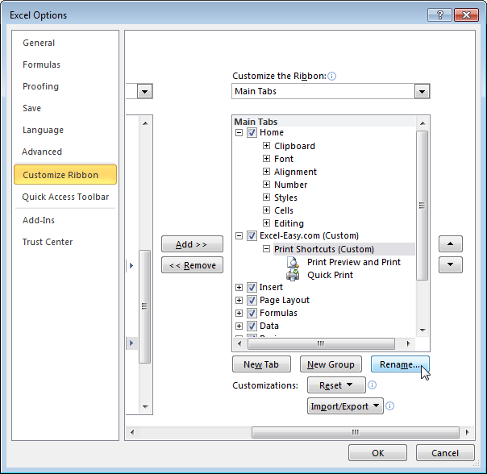Expand the Font group

pyautogui.click(x=266, y=159)
